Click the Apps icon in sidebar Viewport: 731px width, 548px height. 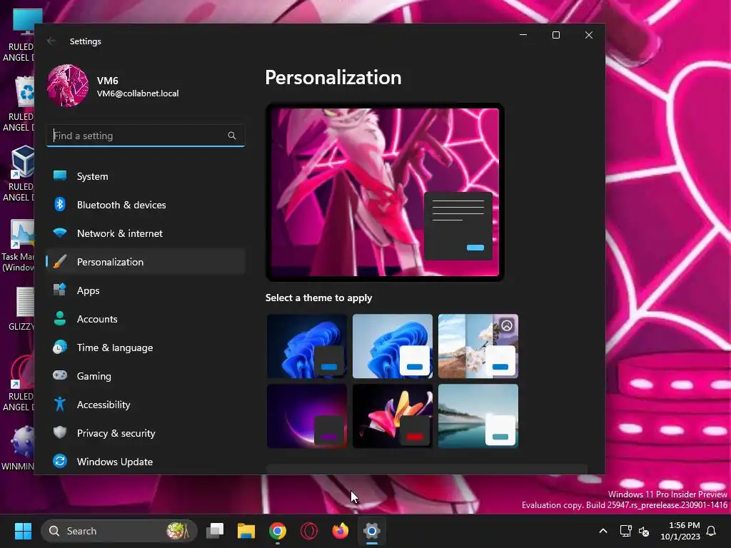(60, 290)
